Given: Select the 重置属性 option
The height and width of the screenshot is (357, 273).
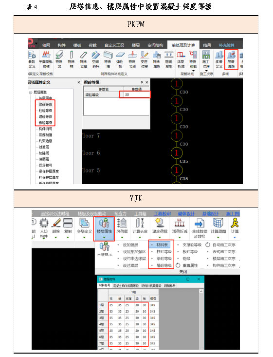Looking at the screenshot, I should [187, 265].
